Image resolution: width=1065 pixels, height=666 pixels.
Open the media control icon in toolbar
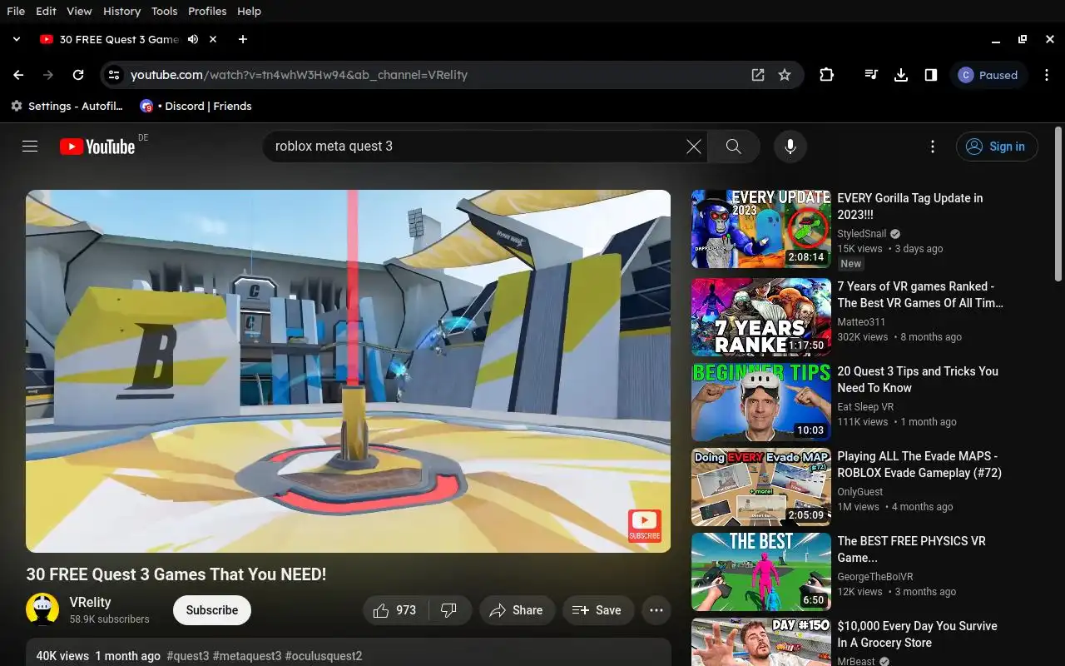(871, 75)
